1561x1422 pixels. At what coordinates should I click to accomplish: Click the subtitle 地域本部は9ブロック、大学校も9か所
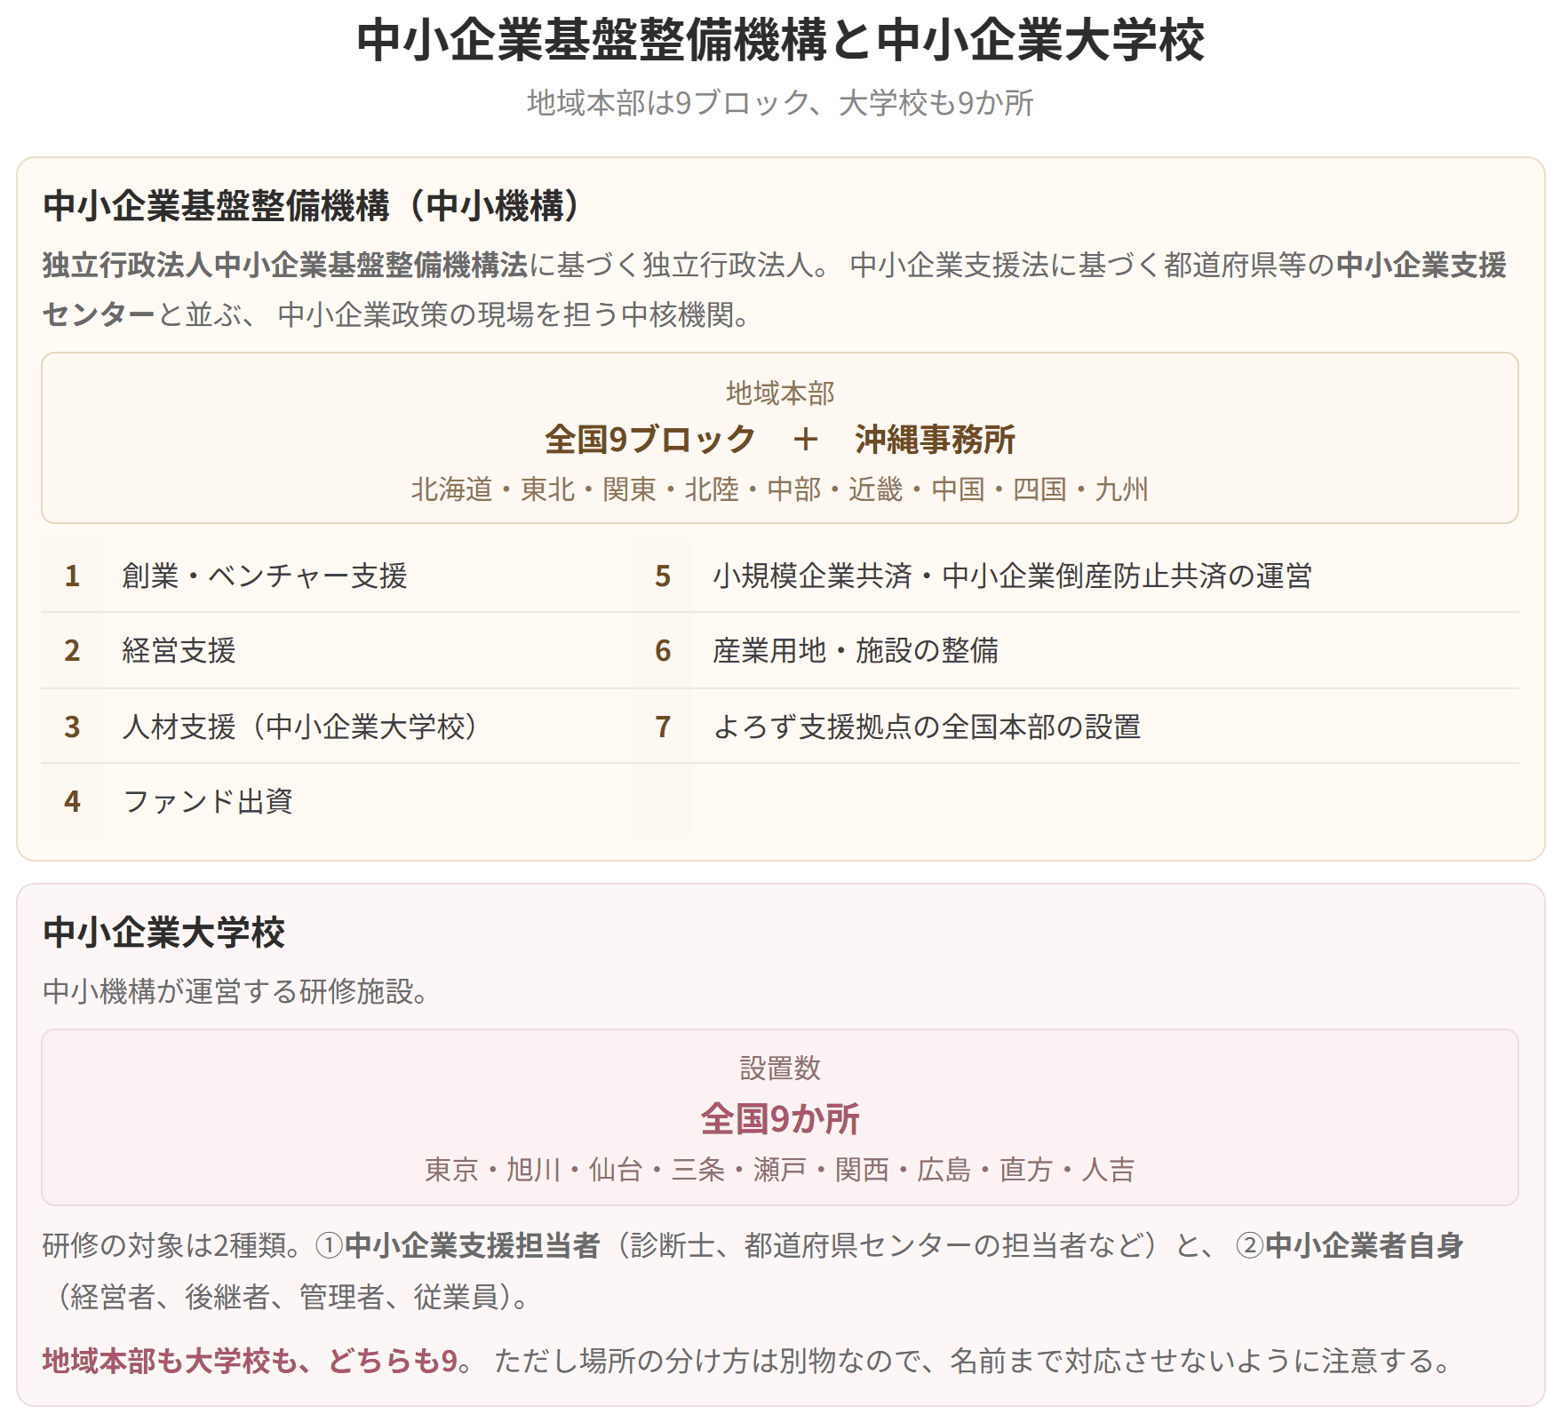click(x=780, y=103)
